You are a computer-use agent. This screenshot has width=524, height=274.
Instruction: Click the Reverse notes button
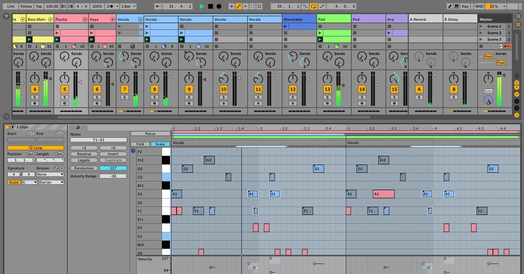pos(84,154)
